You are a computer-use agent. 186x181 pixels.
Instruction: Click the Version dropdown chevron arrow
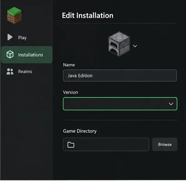[x=171, y=104]
